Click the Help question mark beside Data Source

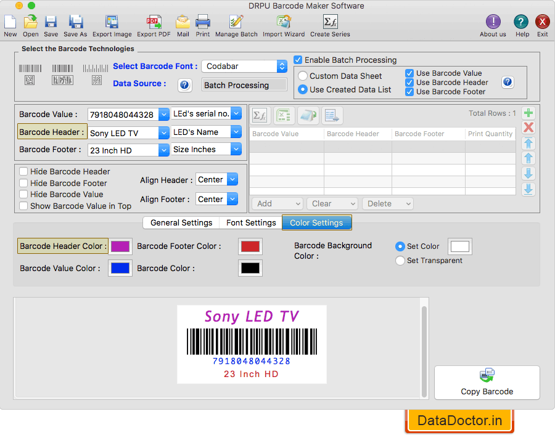tap(184, 85)
